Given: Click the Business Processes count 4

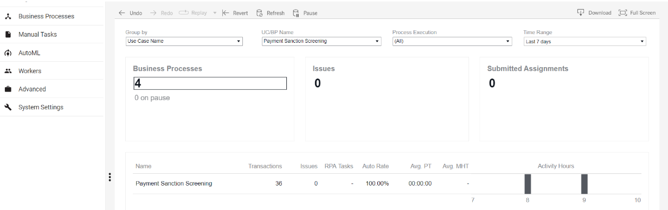Looking at the screenshot, I should pos(210,83).
